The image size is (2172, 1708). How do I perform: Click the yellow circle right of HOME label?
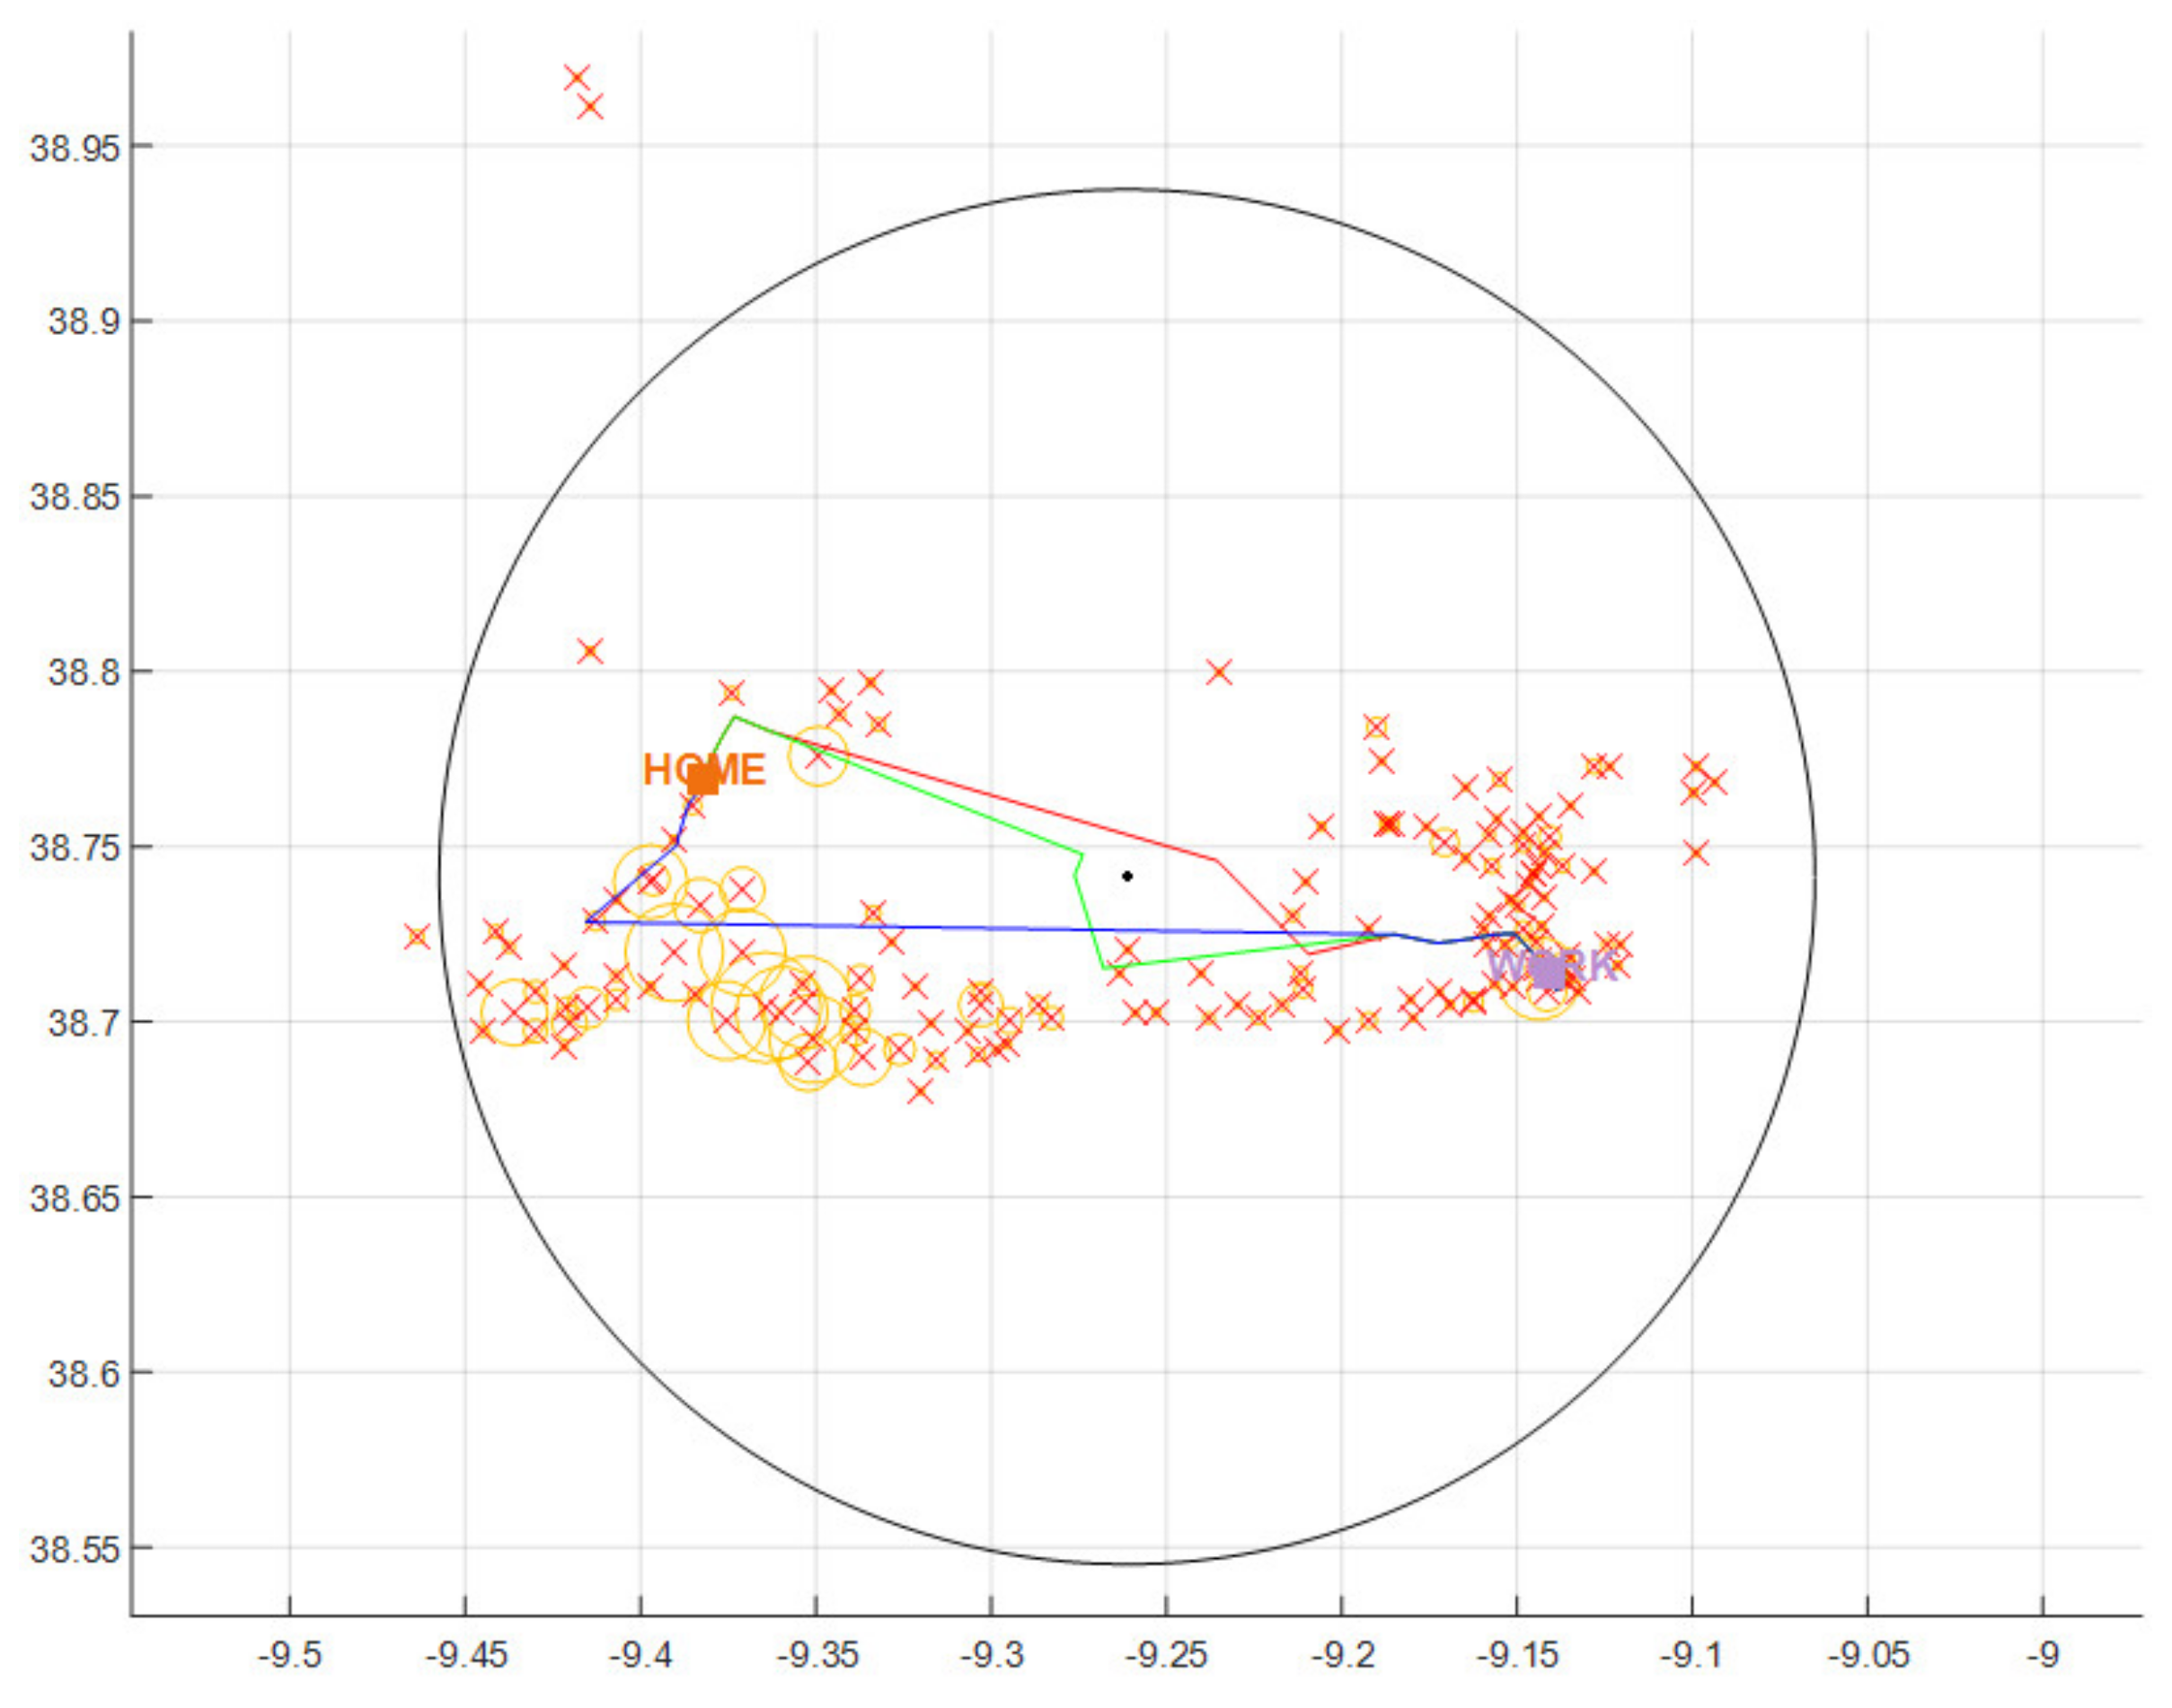(x=818, y=756)
